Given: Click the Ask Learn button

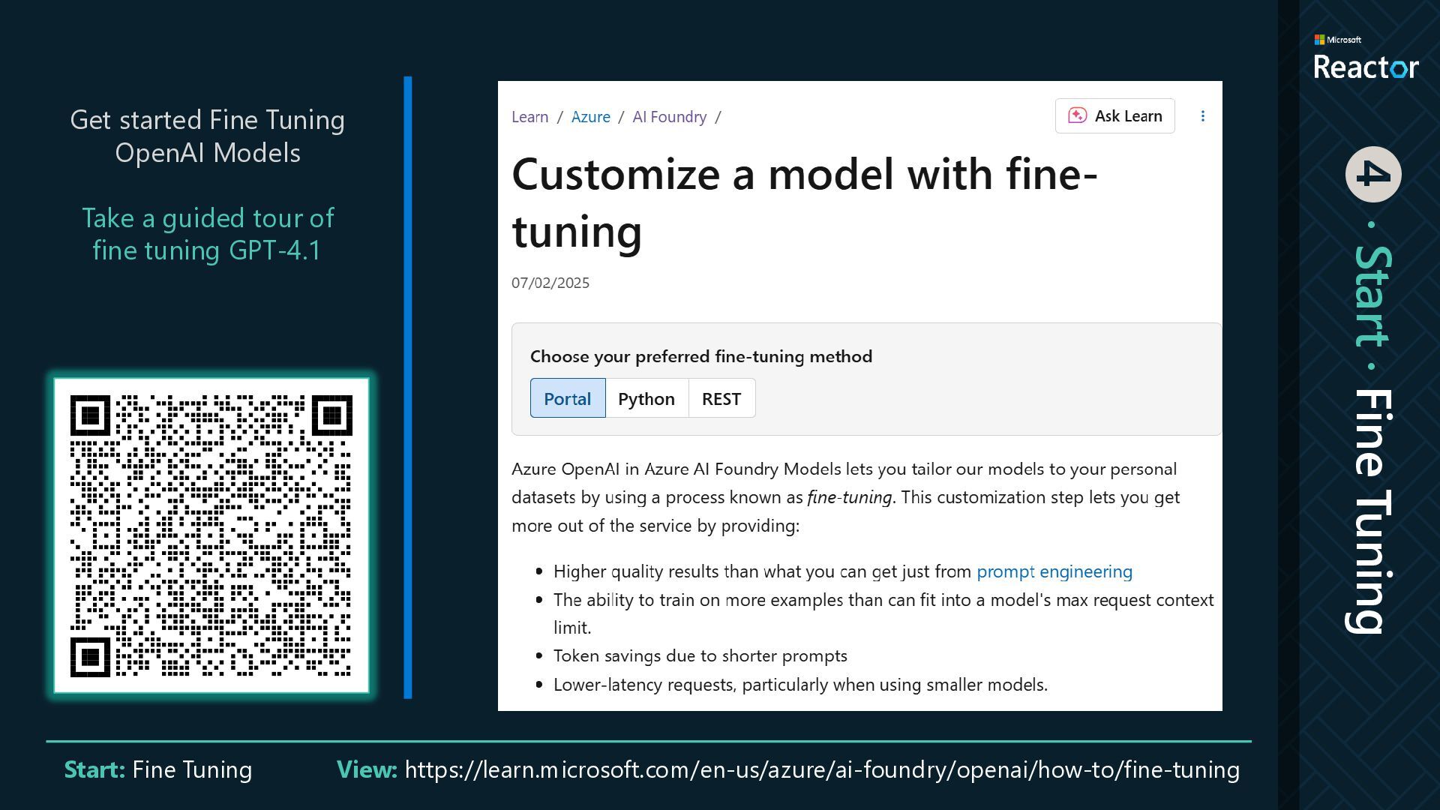Looking at the screenshot, I should (1114, 116).
